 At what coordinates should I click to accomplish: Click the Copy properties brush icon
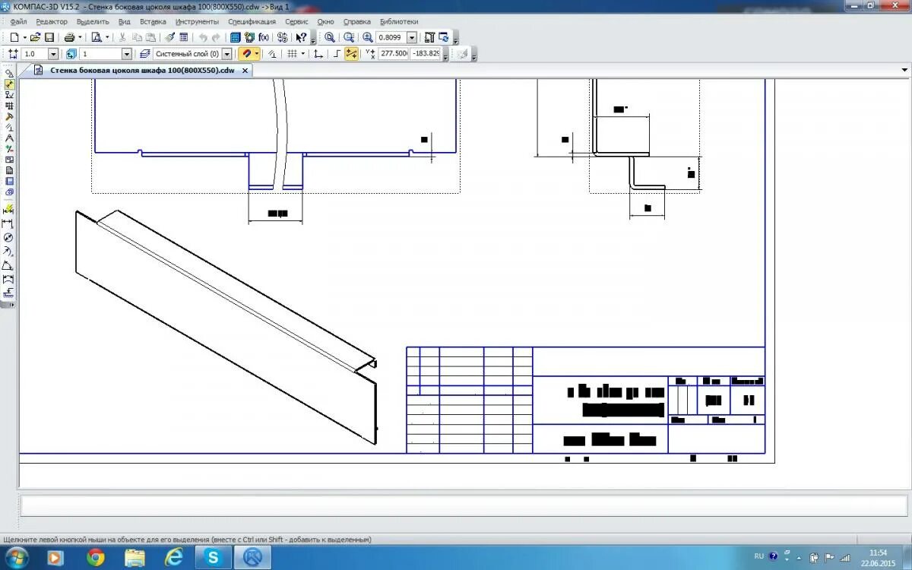[169, 37]
